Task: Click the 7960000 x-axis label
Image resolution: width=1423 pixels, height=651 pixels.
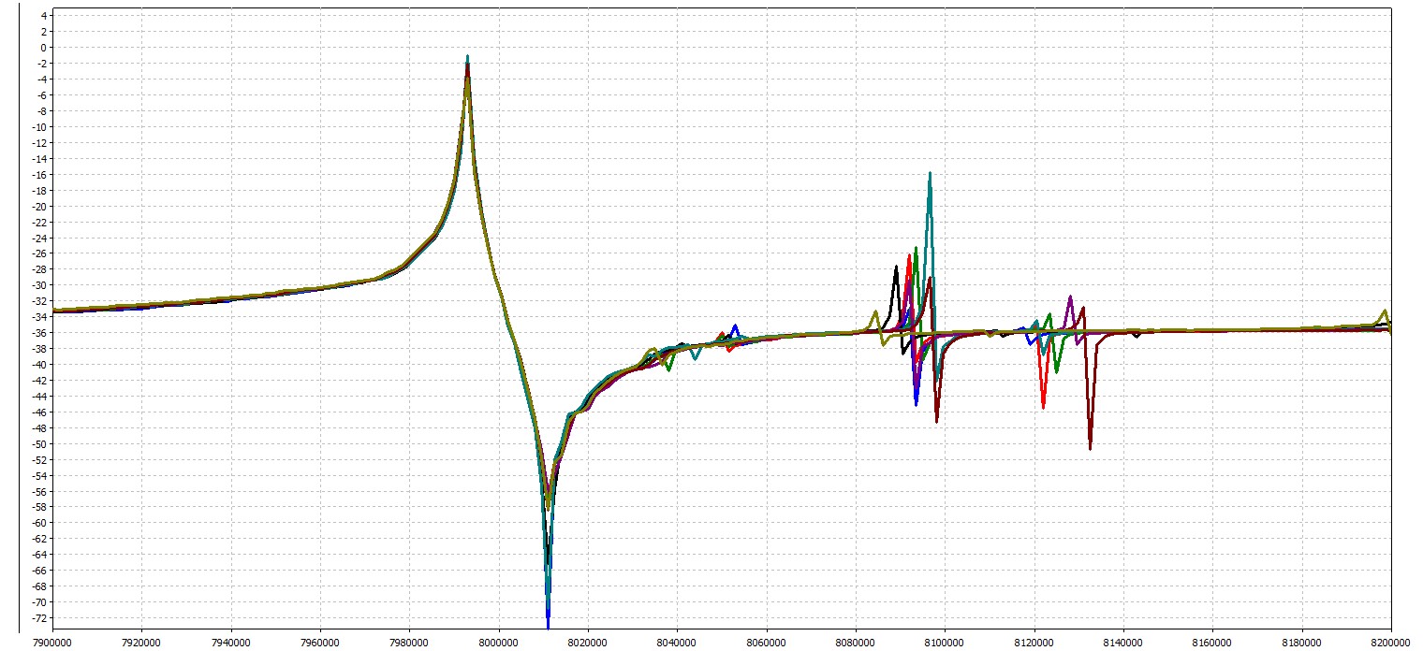Action: (x=320, y=641)
